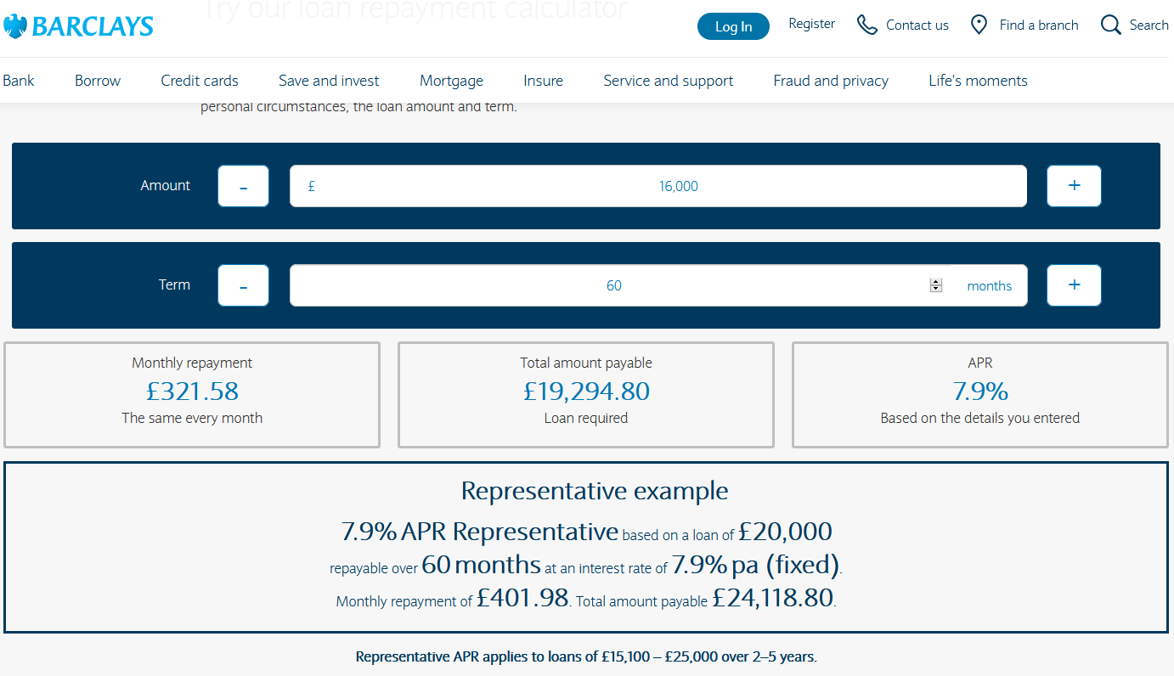Click the 'months' unit label
This screenshot has width=1174, height=676.
click(990, 286)
